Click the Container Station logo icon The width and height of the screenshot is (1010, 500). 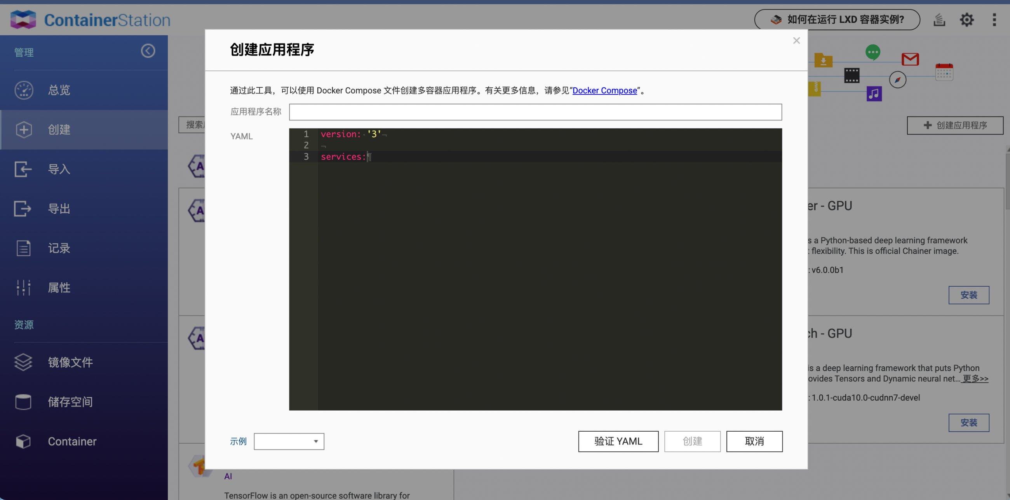[x=23, y=19]
